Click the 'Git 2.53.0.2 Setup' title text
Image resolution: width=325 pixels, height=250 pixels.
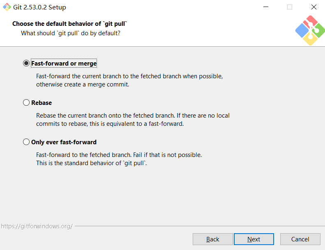40,7
